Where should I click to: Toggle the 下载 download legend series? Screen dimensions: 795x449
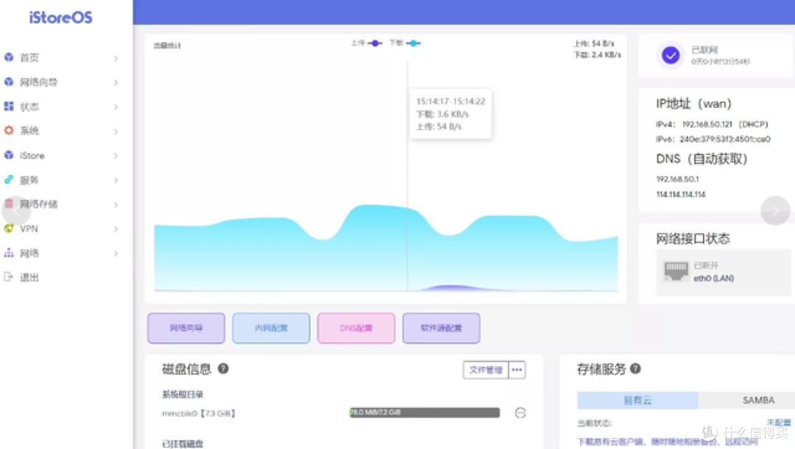[405, 43]
